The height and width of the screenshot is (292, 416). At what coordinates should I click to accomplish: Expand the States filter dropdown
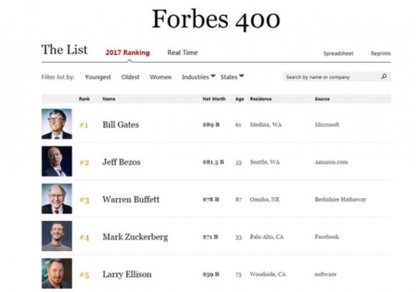[x=232, y=76]
